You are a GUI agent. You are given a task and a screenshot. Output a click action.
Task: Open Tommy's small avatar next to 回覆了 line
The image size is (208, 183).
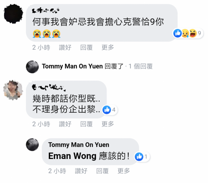(x=32, y=67)
